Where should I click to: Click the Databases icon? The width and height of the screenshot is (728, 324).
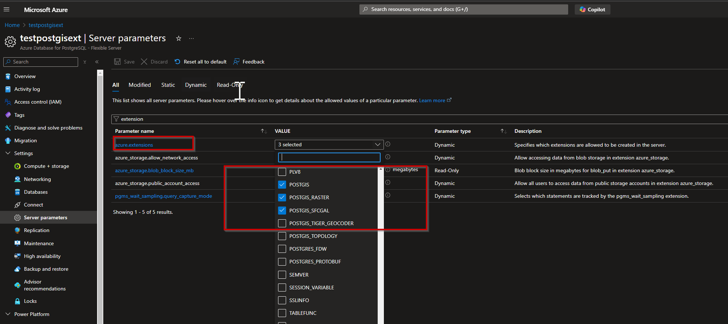(x=17, y=192)
